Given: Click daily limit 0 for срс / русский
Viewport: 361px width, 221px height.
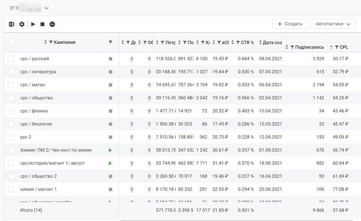Looking at the screenshot, I should point(132,59).
